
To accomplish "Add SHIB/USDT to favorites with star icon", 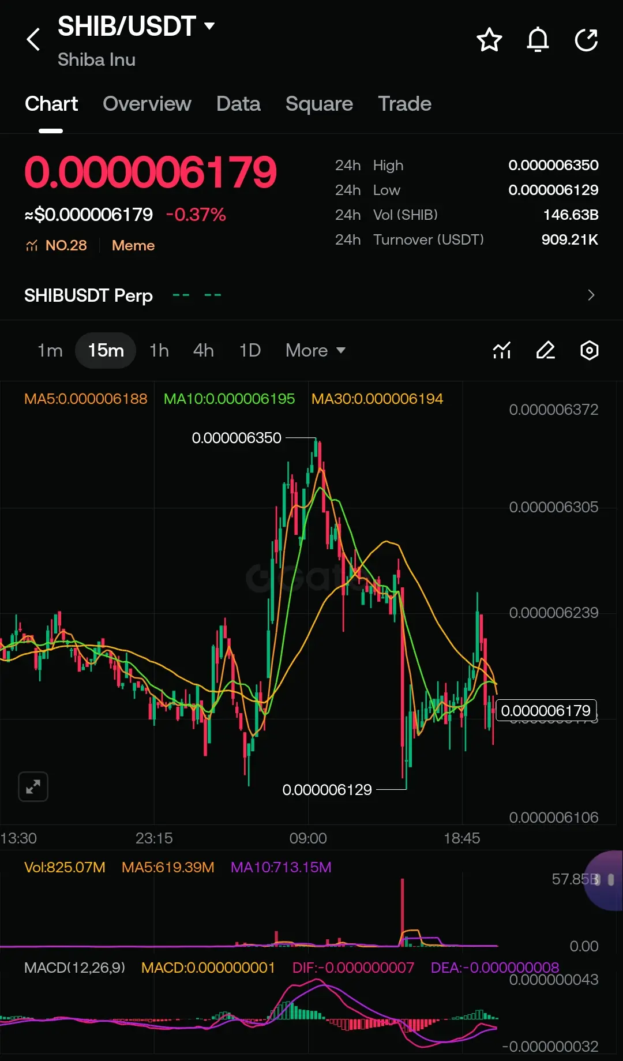I will 489,40.
